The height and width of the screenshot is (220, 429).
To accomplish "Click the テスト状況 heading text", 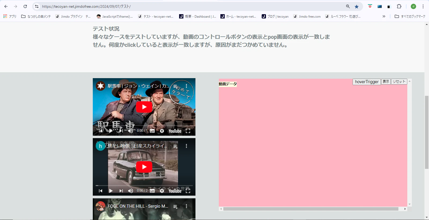I will tap(106, 29).
